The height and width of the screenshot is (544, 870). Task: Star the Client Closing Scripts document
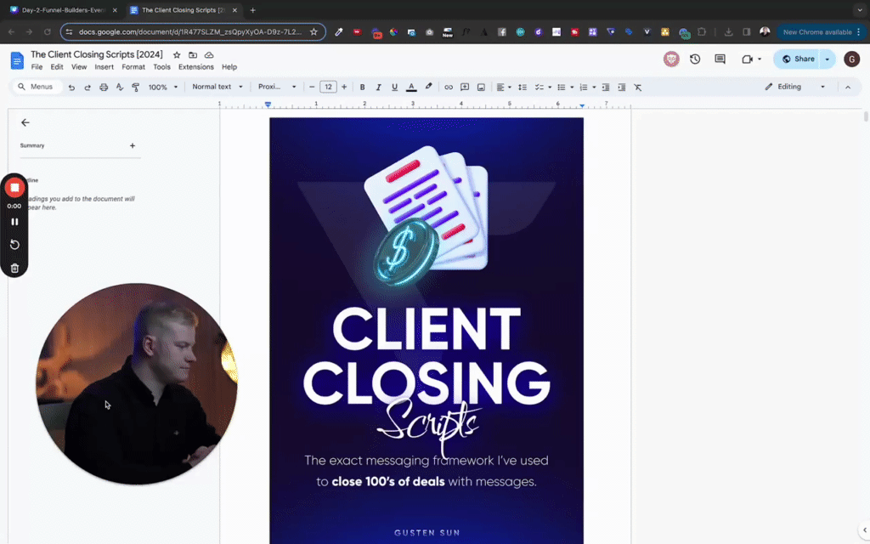pyautogui.click(x=177, y=54)
